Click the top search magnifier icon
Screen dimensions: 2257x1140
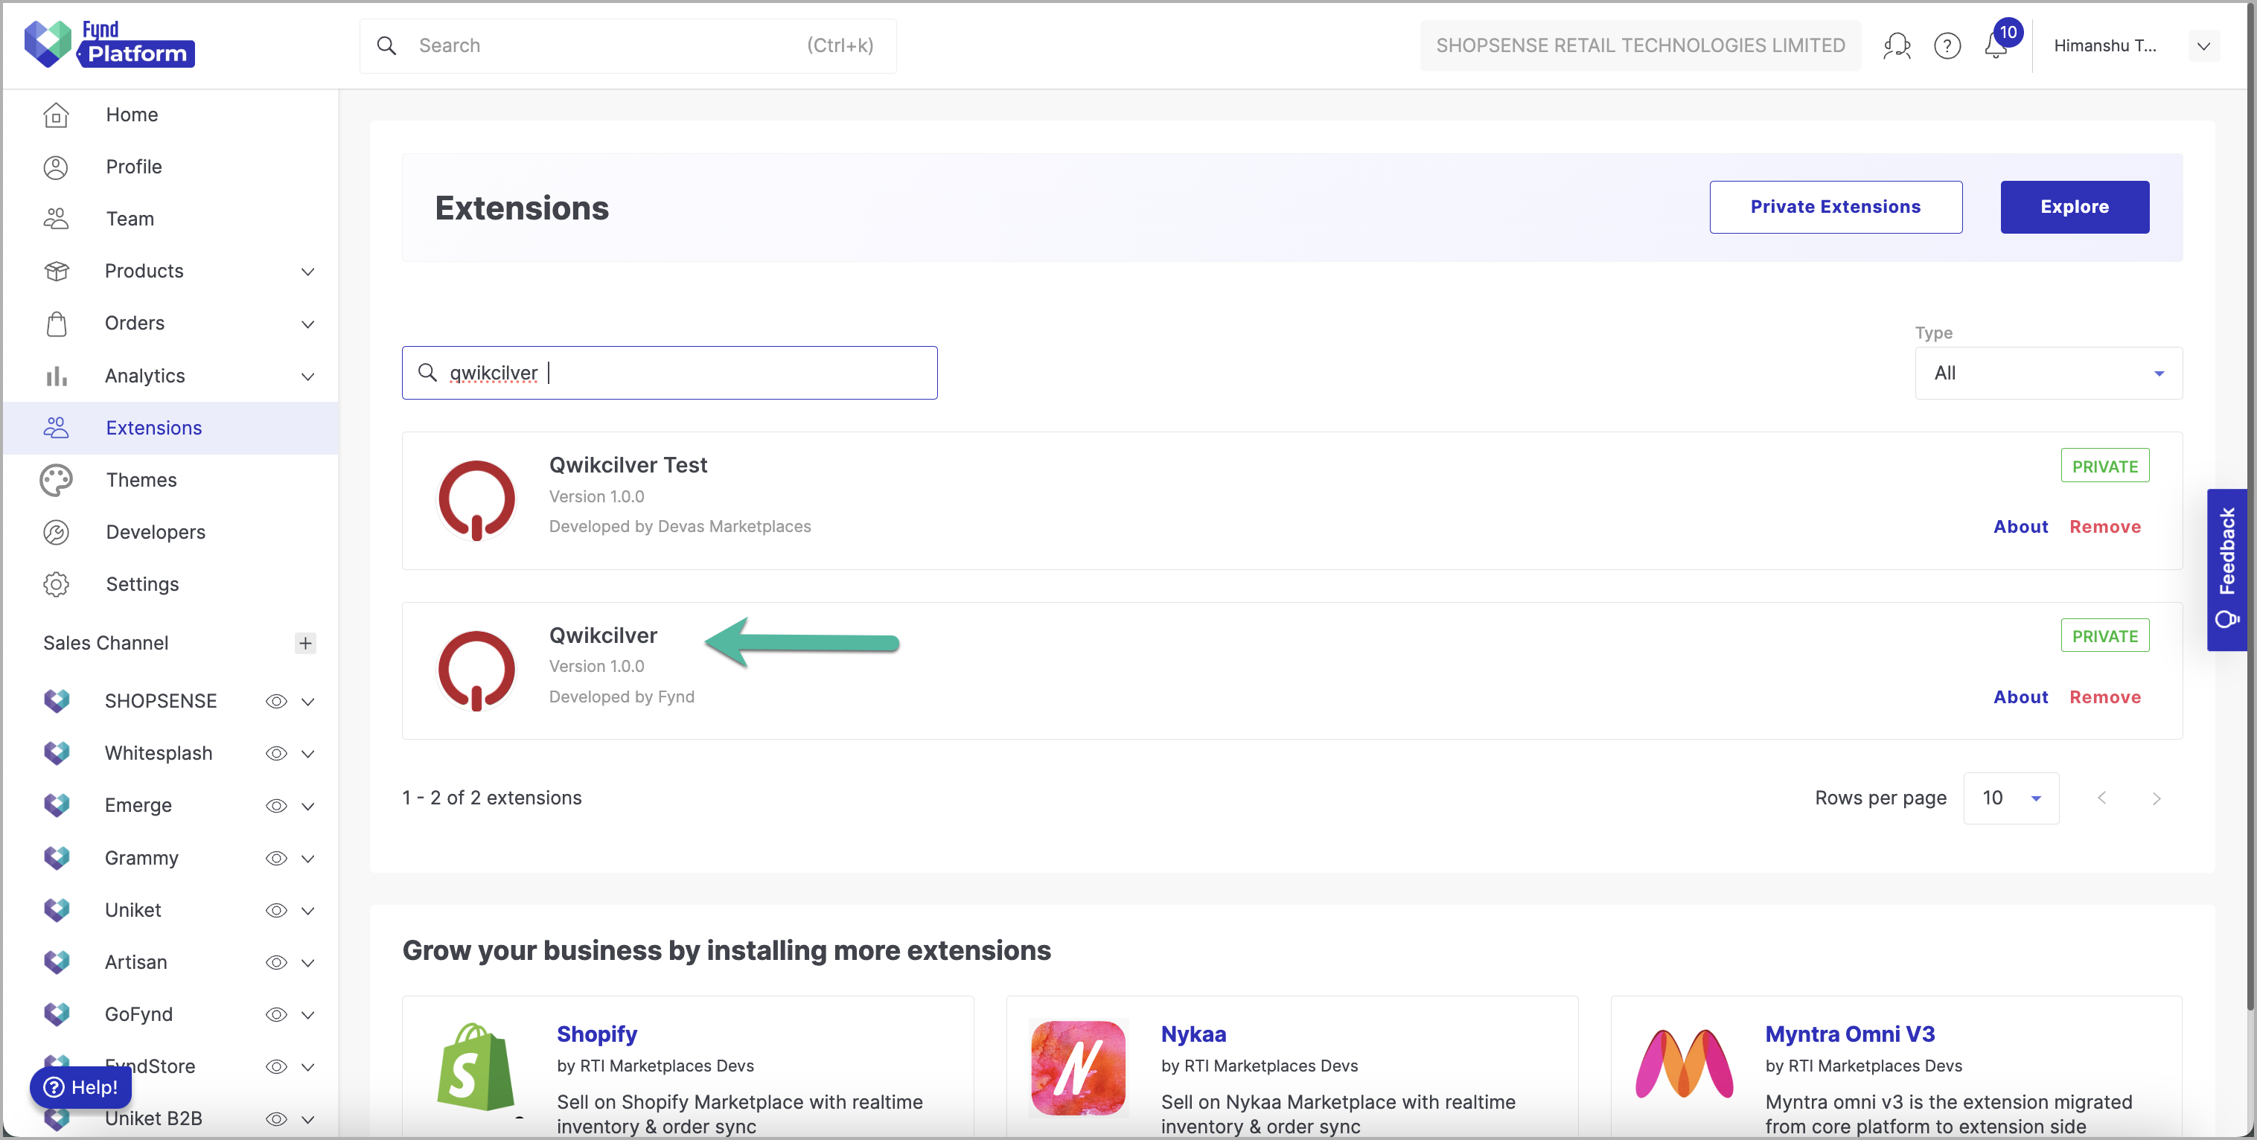point(386,45)
